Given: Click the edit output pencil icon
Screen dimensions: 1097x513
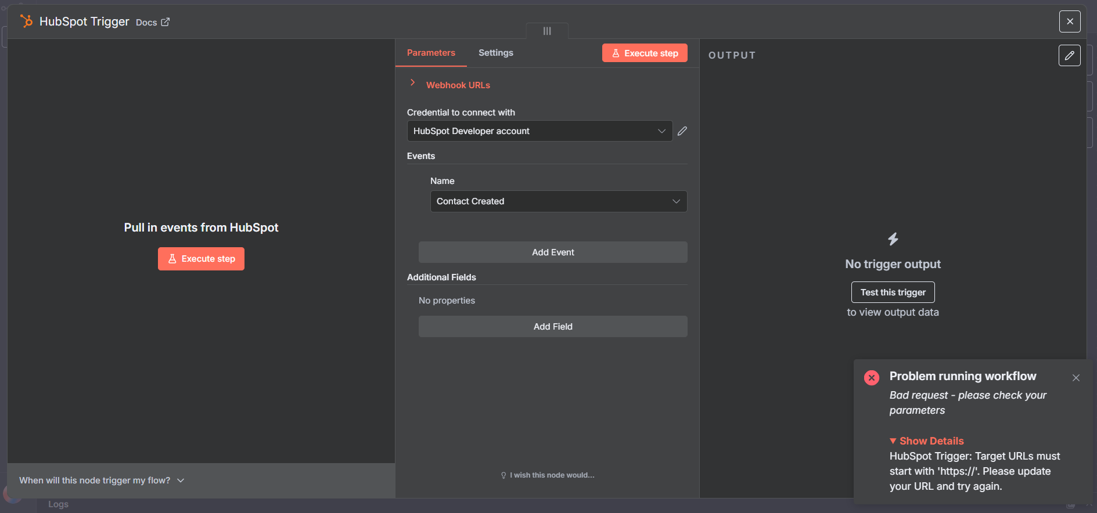Looking at the screenshot, I should coord(1069,56).
